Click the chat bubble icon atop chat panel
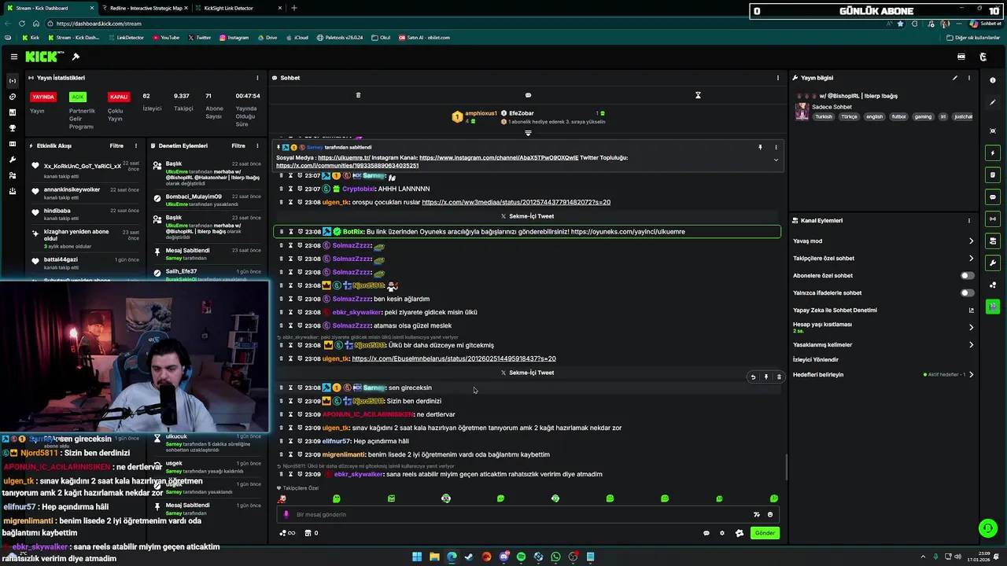 pos(528,95)
